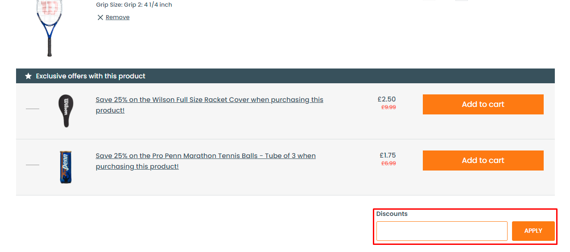Click the blue tennis racket product image
The width and height of the screenshot is (570, 252).
49,28
